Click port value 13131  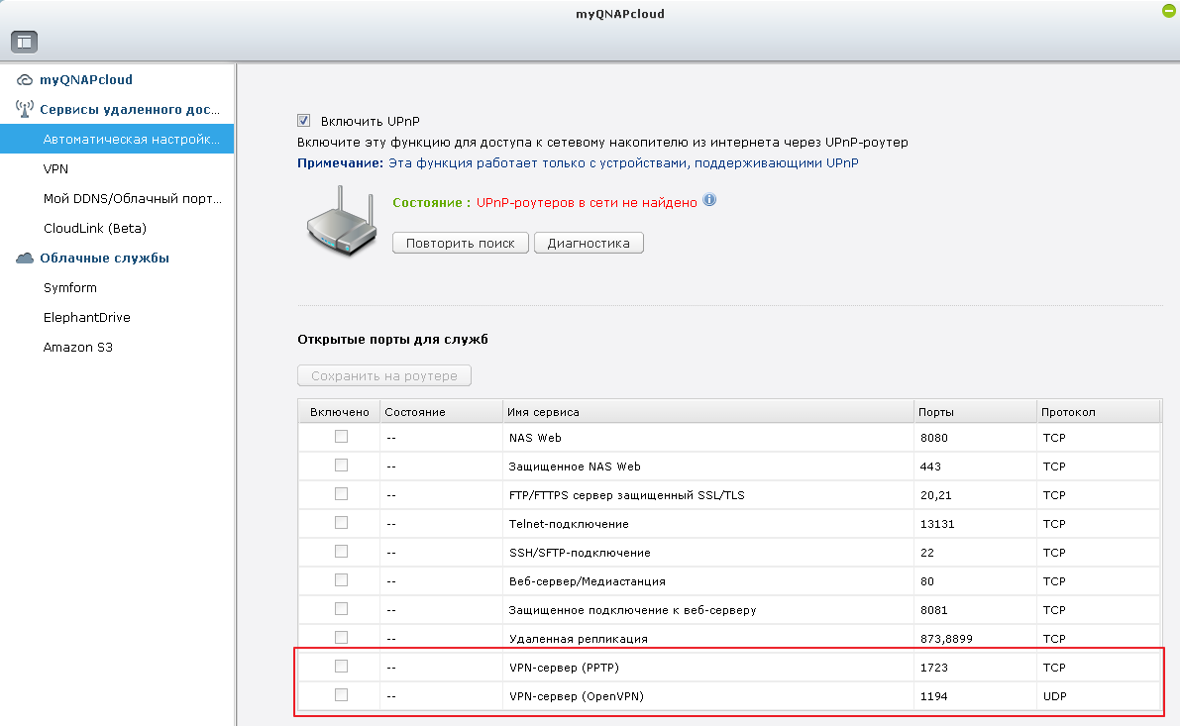(x=937, y=524)
